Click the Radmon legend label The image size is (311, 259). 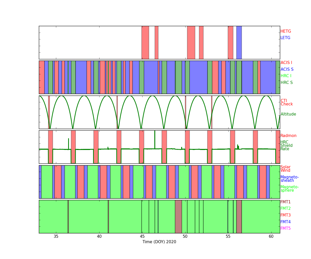pos(288,136)
